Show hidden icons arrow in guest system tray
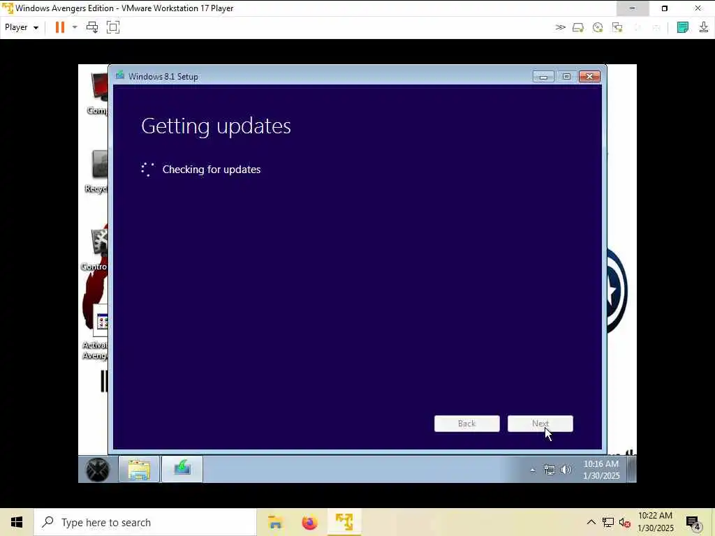Viewport: 715px width, 536px height. pos(533,470)
